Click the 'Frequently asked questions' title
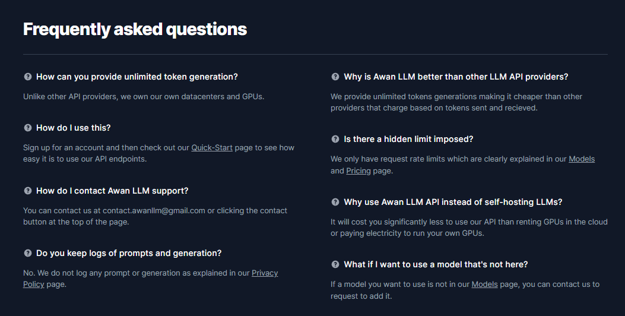This screenshot has width=625, height=316. pyautogui.click(x=135, y=29)
